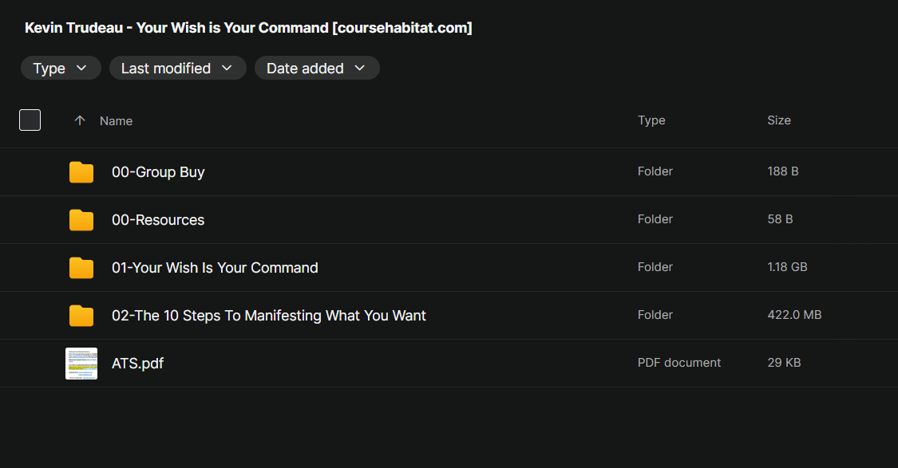The image size is (898, 468).
Task: Open the ATS.pdf thumbnail preview
Action: tap(81, 364)
